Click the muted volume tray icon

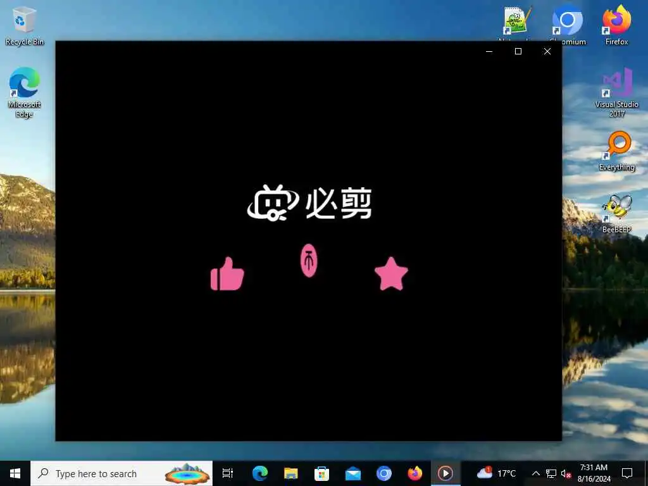pyautogui.click(x=566, y=473)
